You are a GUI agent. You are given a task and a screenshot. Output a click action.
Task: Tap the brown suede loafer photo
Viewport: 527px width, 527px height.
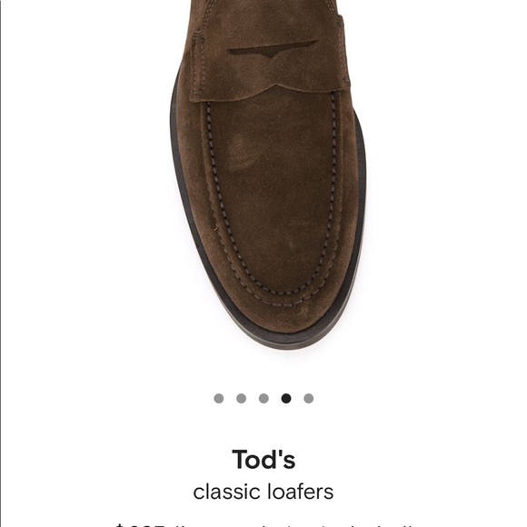coord(268,174)
